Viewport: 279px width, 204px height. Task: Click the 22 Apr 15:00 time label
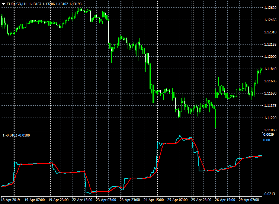pos(82,200)
